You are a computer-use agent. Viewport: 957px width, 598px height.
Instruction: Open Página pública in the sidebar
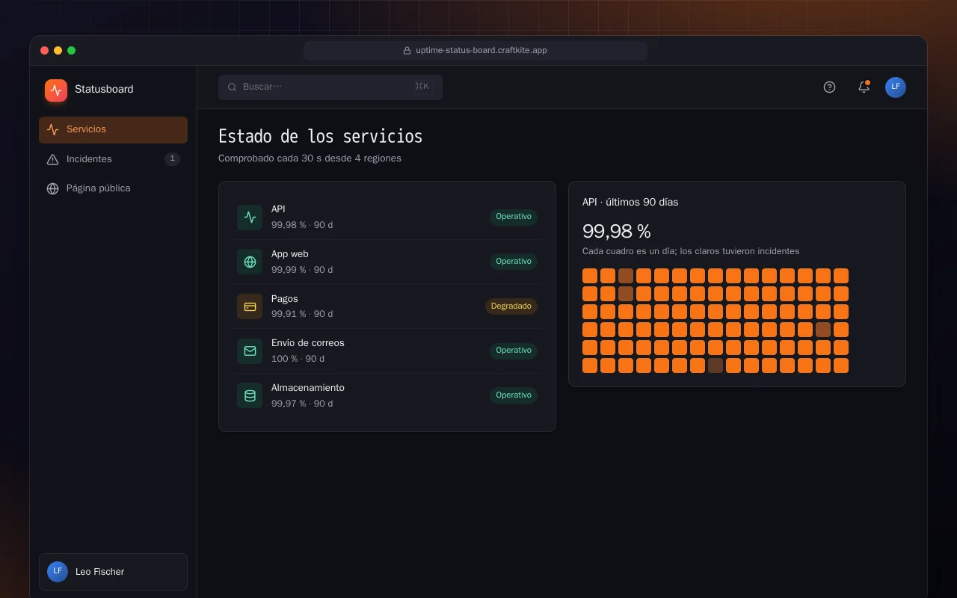113,188
